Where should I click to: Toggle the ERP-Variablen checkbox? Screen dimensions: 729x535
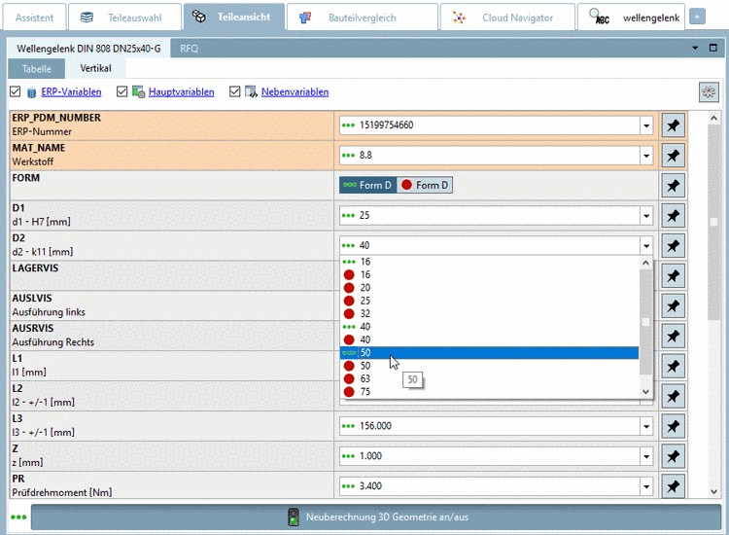15,91
